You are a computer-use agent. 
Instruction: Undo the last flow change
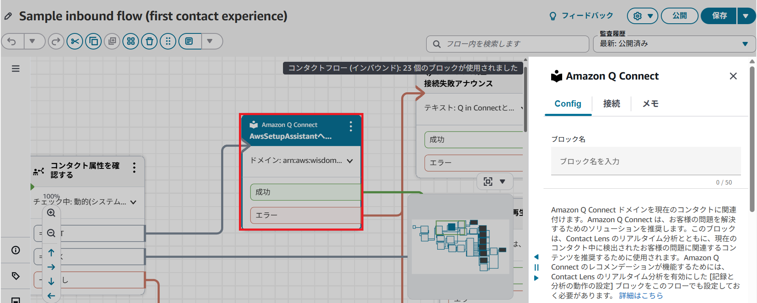pyautogui.click(x=12, y=41)
